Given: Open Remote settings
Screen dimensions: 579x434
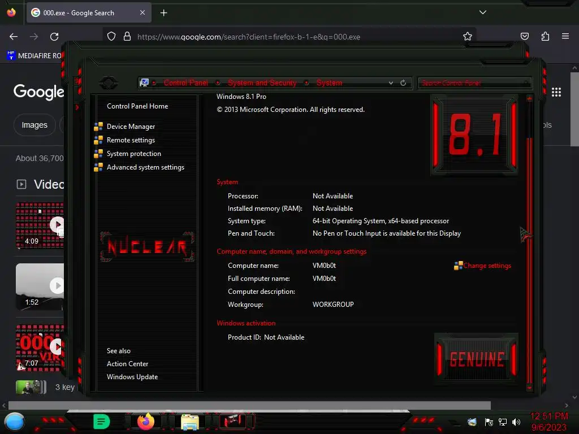Looking at the screenshot, I should coord(131,140).
